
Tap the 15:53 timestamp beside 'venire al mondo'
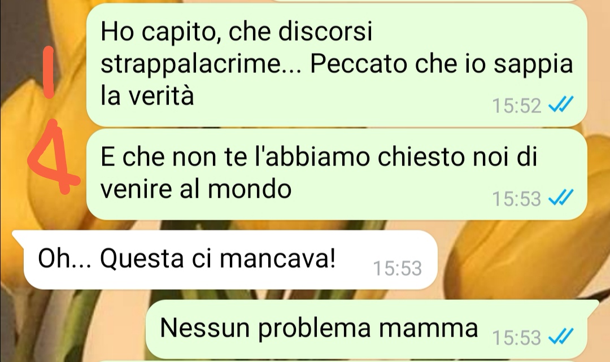(517, 198)
